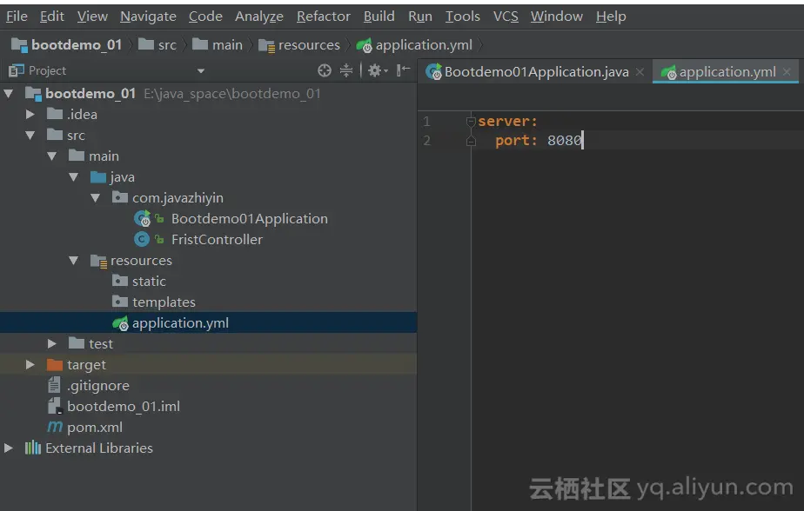Collapse the resources folder arrow

tap(73, 261)
